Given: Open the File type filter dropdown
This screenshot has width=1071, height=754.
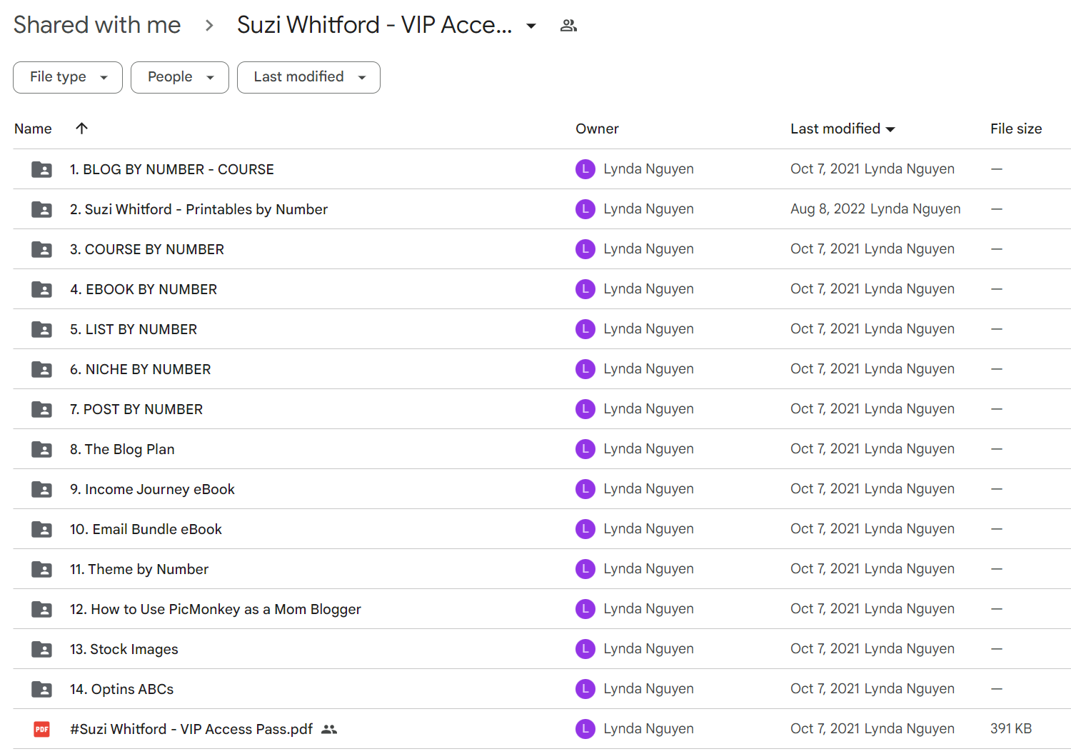Looking at the screenshot, I should point(68,77).
